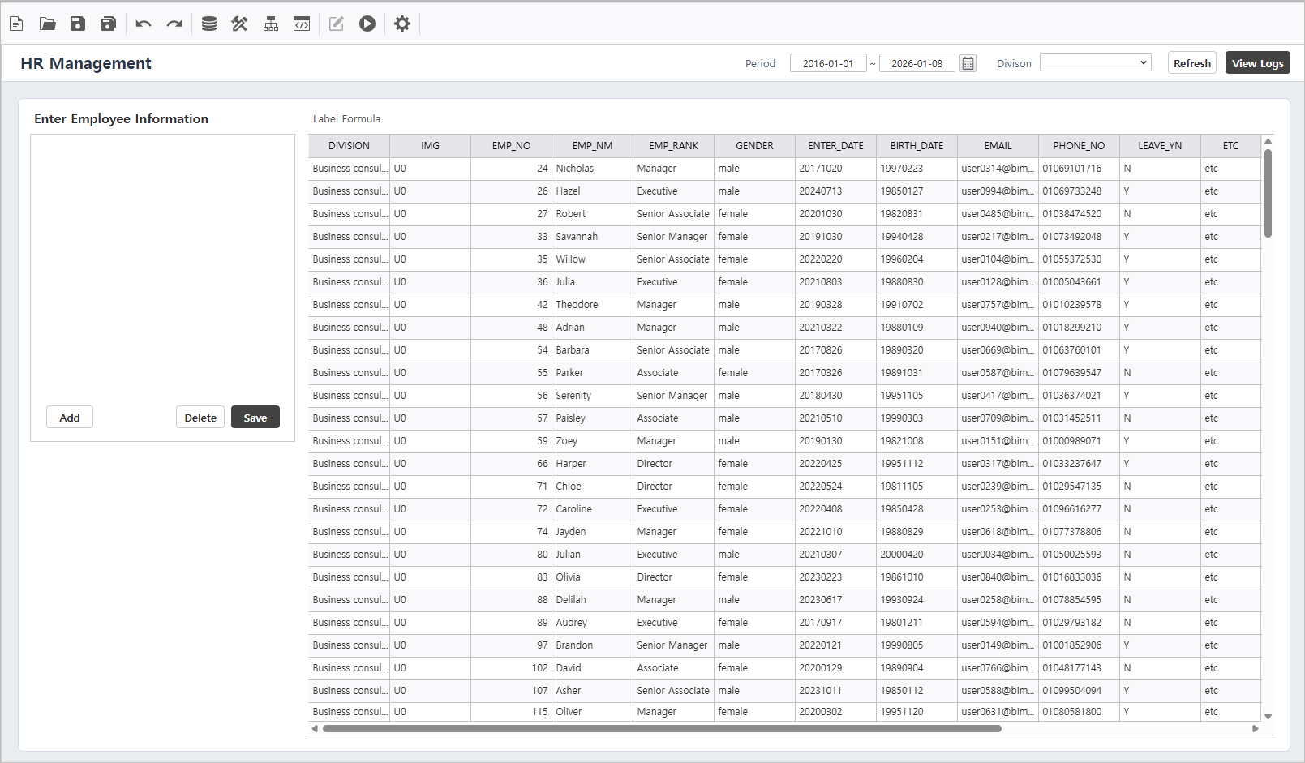
Task: Click the hammer and wrench tools icon
Action: (x=239, y=24)
